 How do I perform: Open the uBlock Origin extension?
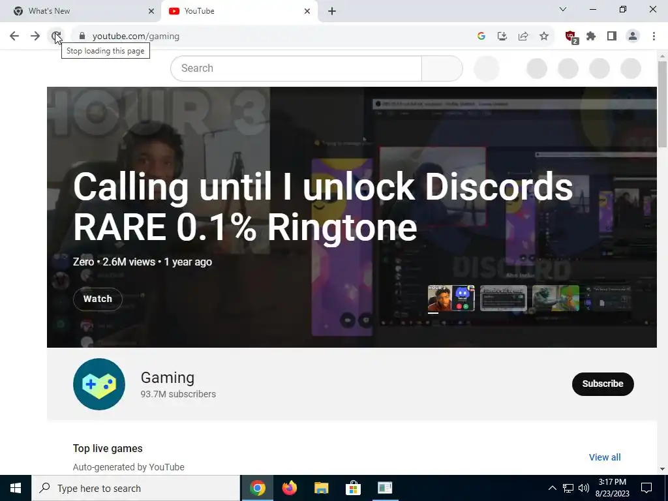click(571, 37)
